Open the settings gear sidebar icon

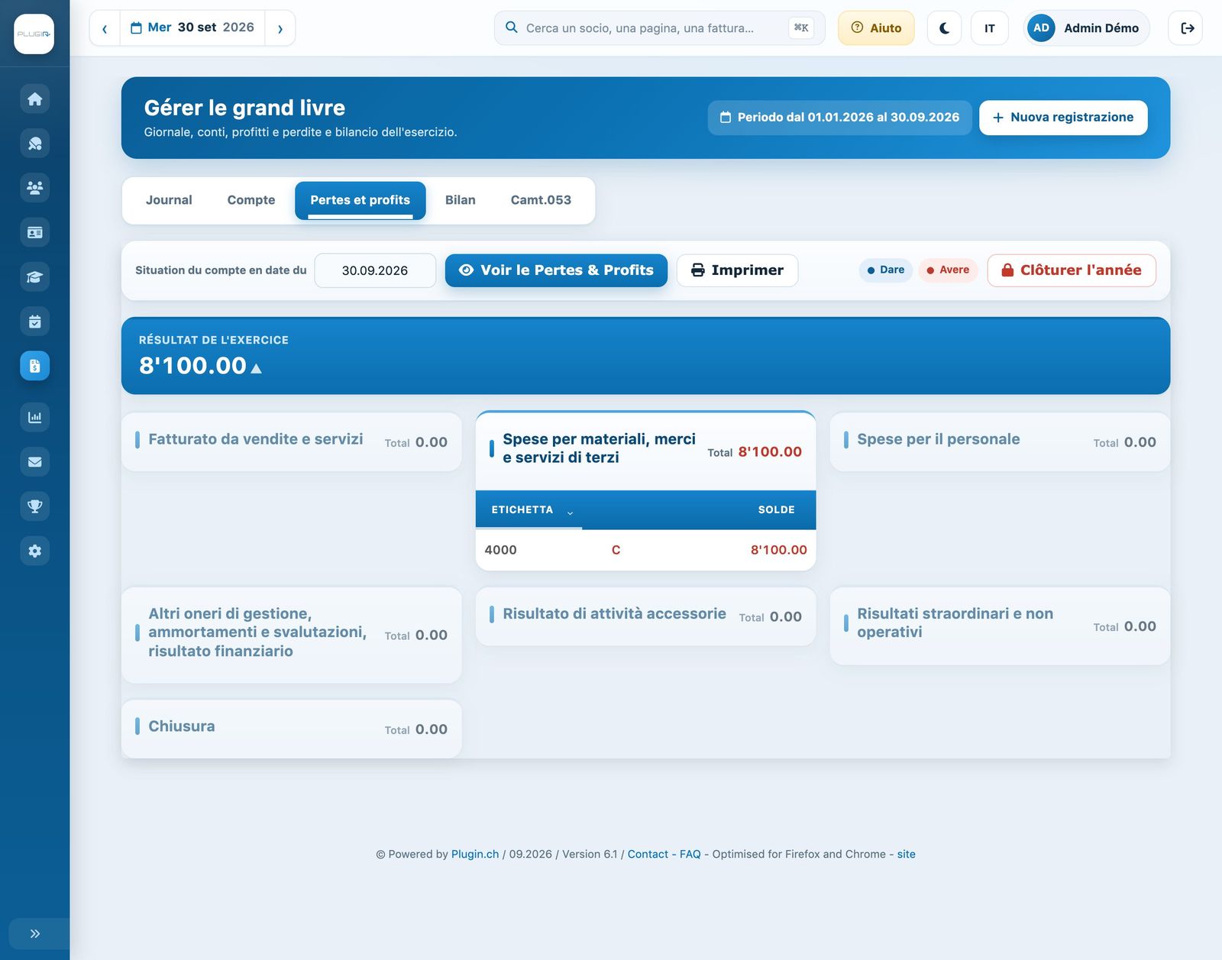point(34,551)
